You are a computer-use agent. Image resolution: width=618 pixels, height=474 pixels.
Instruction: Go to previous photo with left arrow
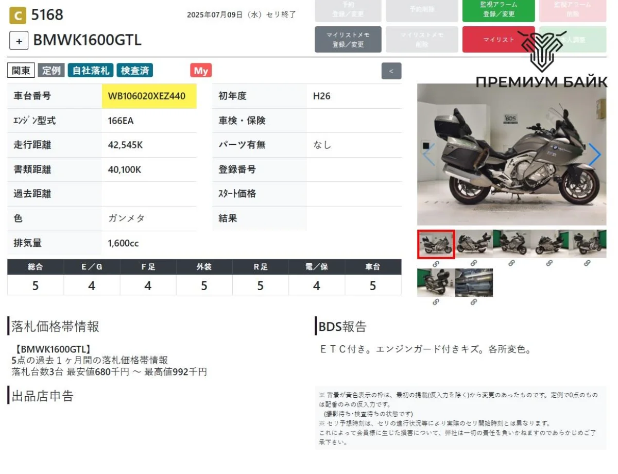tap(428, 155)
